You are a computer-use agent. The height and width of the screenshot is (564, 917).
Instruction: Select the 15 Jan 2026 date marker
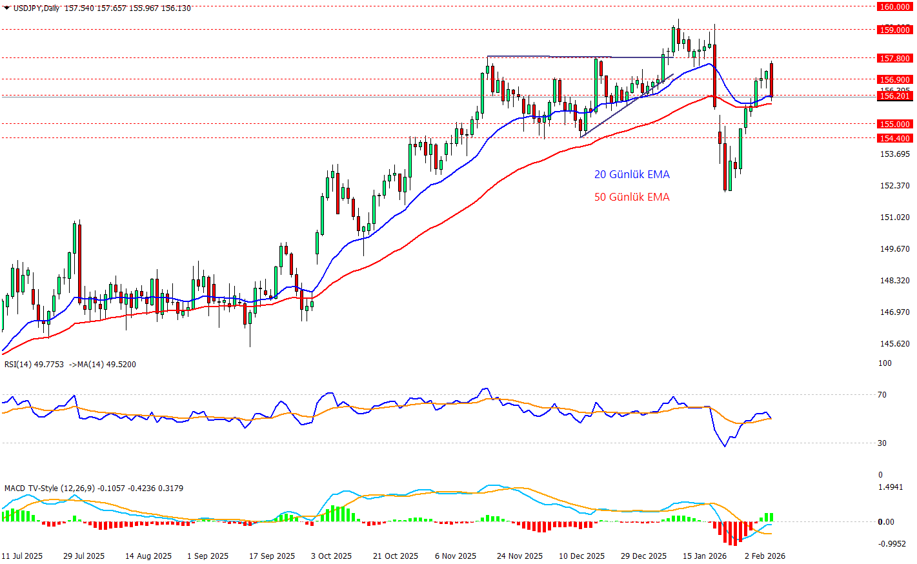tap(704, 556)
